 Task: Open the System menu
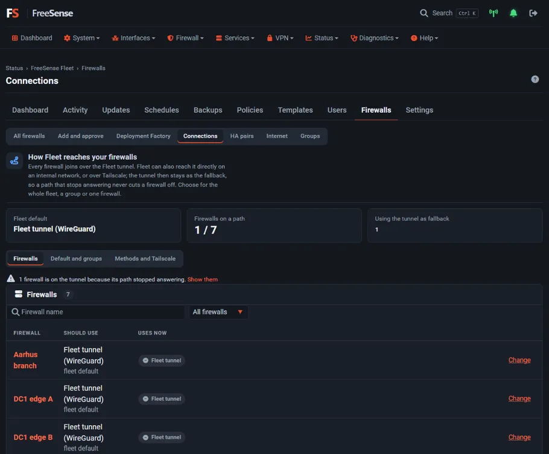click(x=81, y=38)
